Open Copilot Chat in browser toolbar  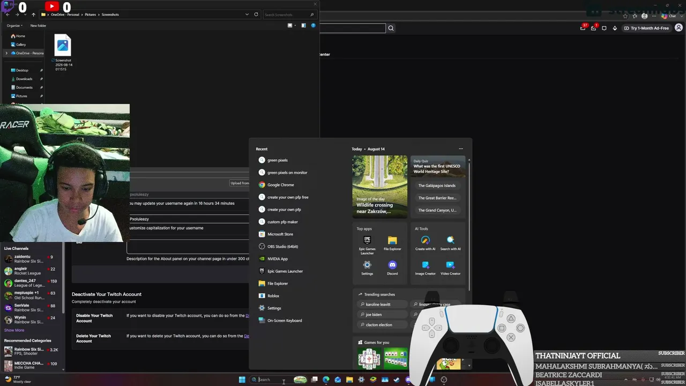click(669, 16)
